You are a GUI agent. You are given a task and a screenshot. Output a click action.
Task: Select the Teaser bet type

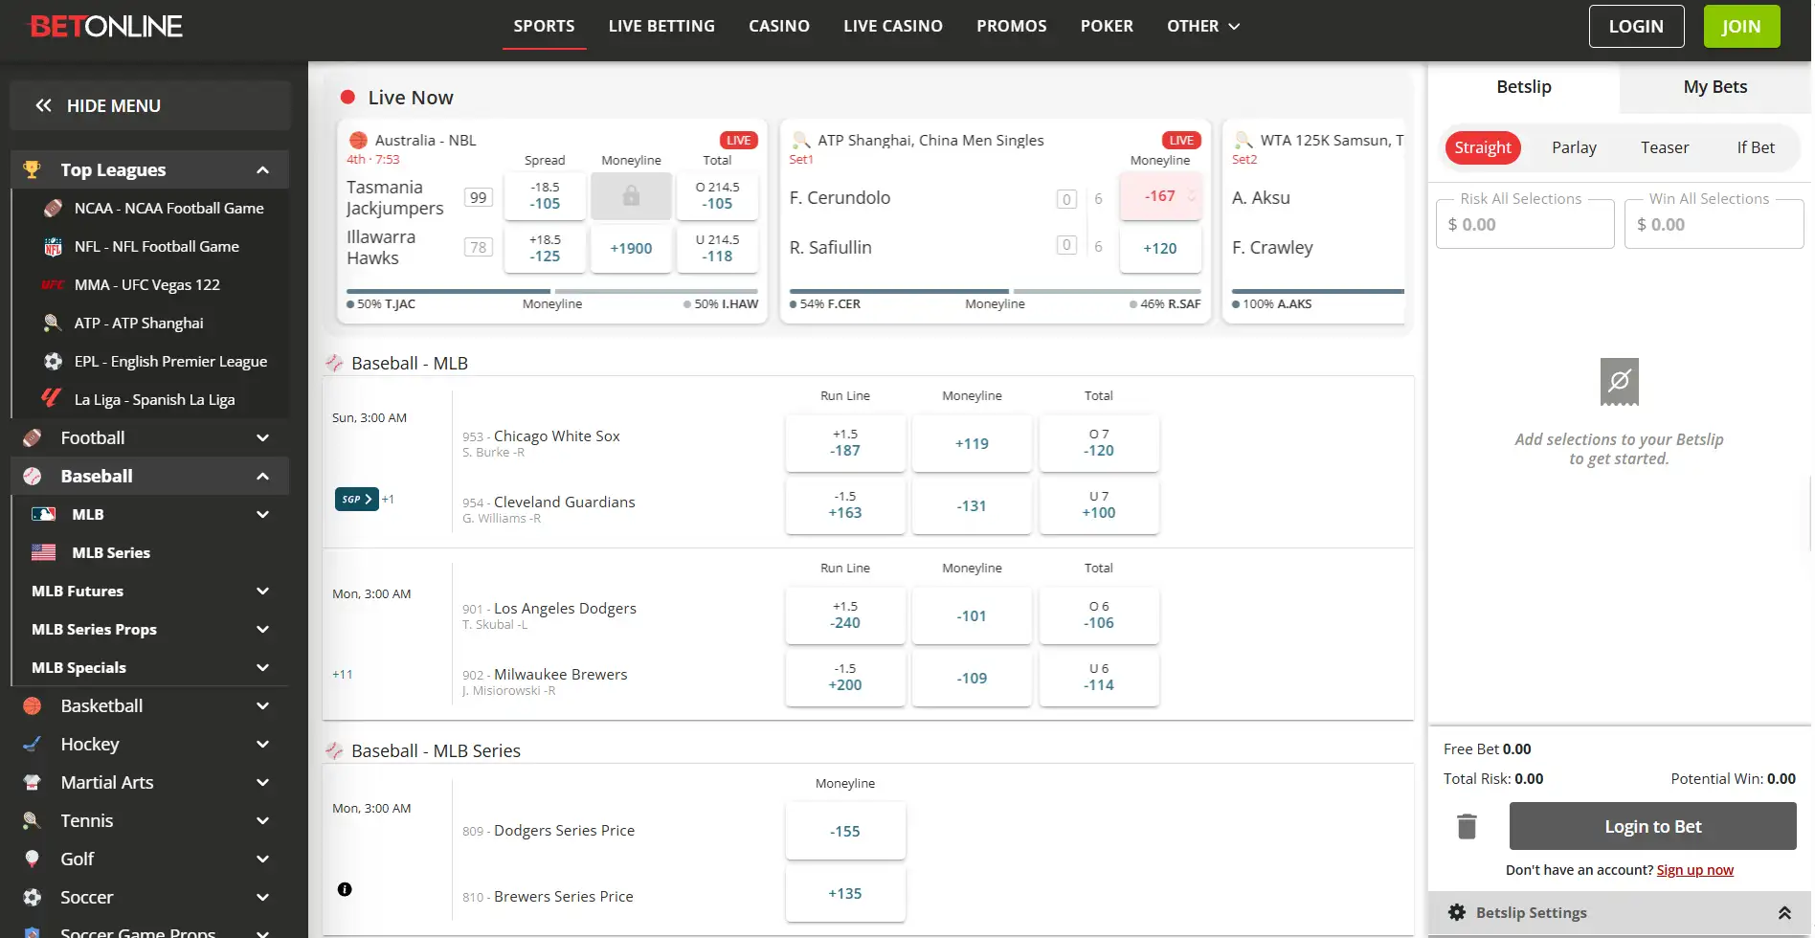pos(1665,147)
